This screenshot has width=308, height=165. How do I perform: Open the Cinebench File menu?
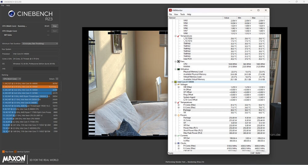pos(2,6)
